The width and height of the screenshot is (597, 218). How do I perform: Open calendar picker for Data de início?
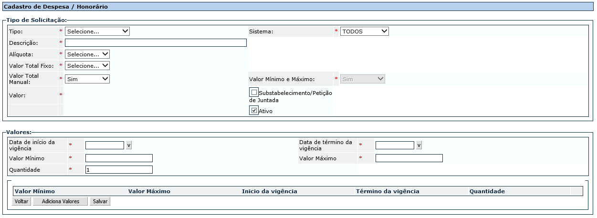coord(129,145)
